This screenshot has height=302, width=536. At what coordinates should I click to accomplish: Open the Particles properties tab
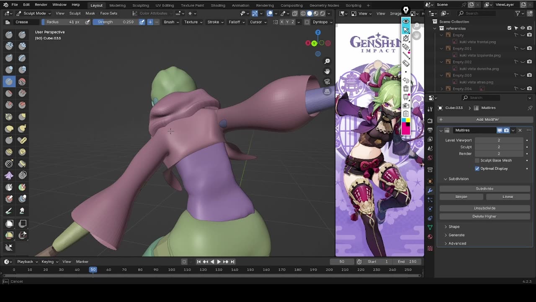430,200
